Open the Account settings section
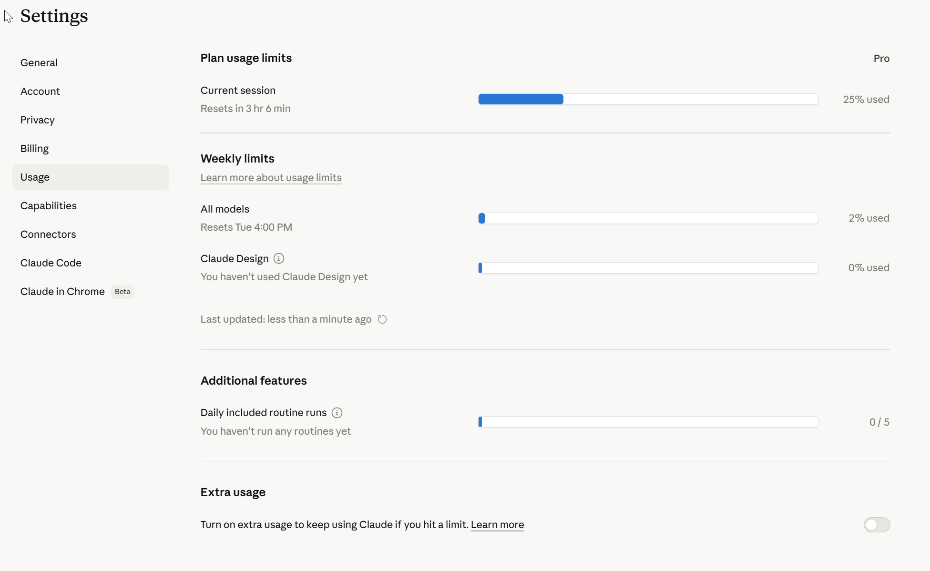 (x=40, y=92)
